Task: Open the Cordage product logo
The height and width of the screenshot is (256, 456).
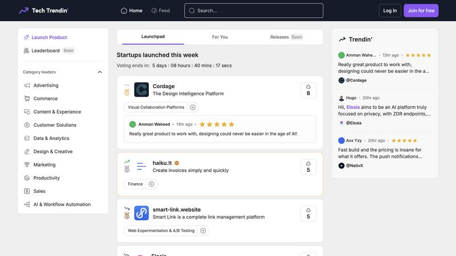Action: (x=141, y=90)
